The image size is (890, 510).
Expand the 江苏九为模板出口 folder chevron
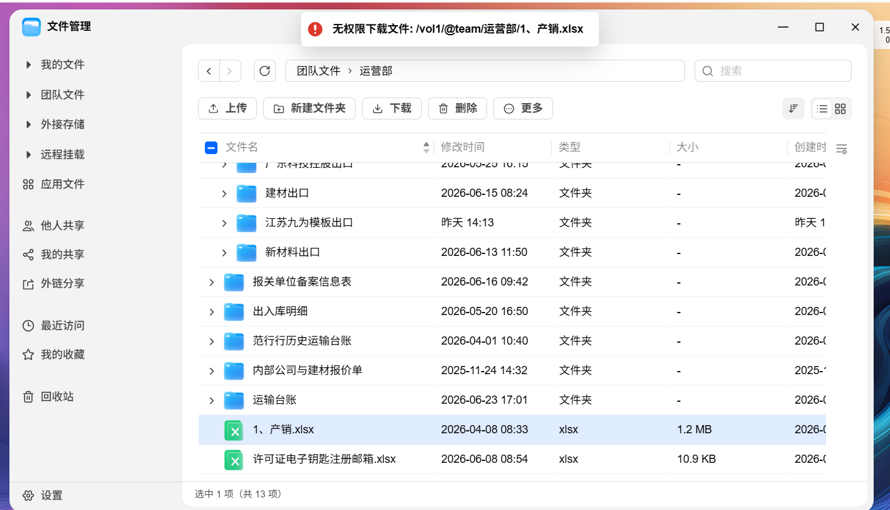click(224, 223)
